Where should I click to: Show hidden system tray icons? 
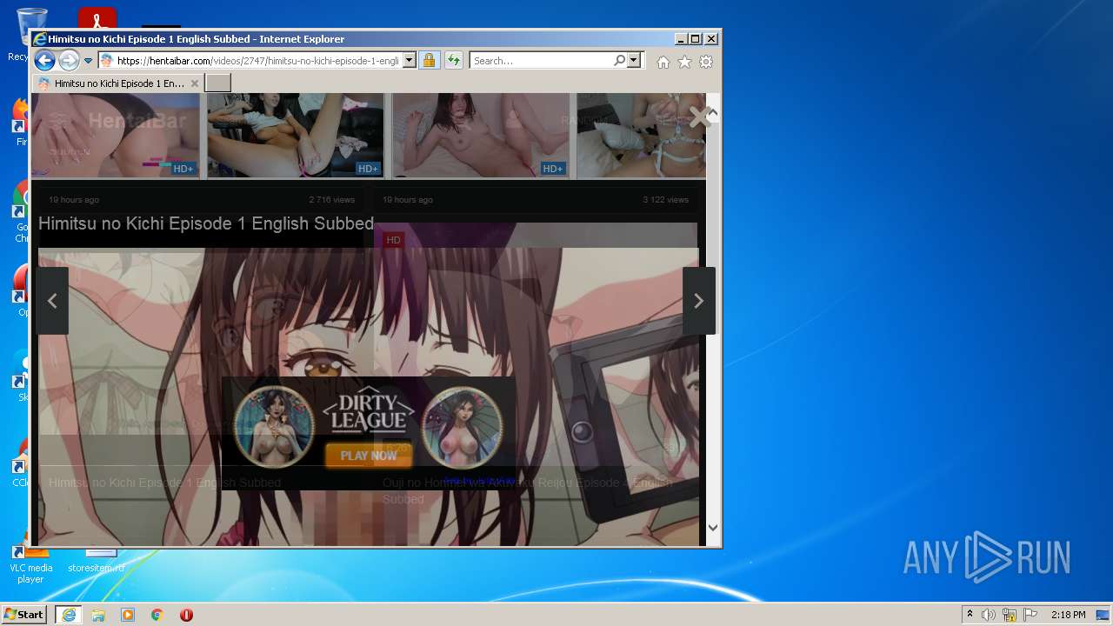[x=970, y=615]
